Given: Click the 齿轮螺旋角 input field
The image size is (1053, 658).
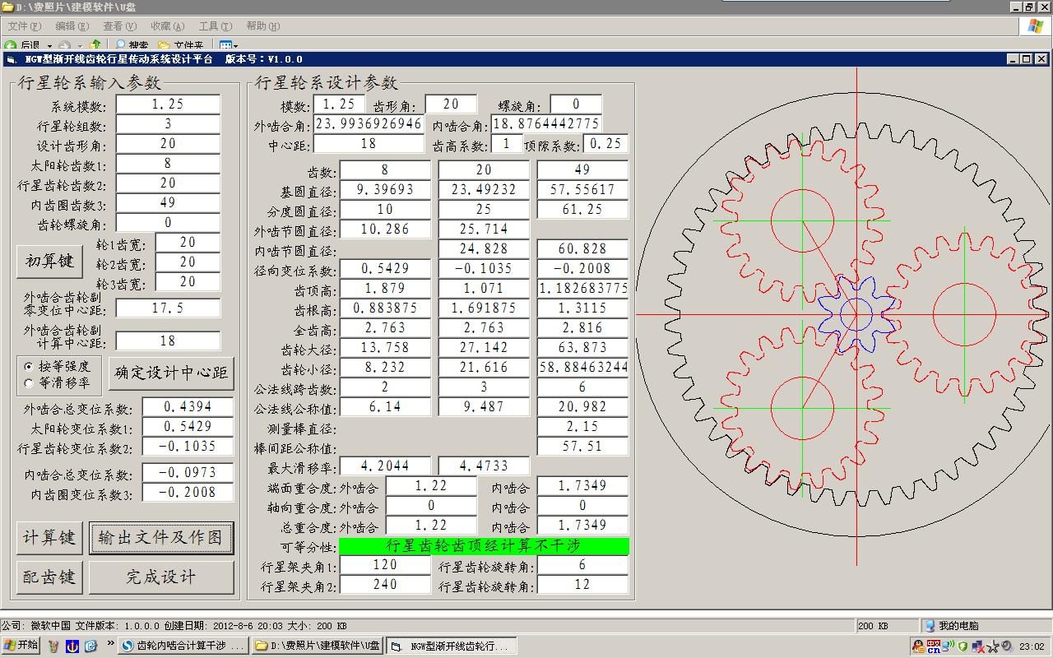Looking at the screenshot, I should pos(168,223).
